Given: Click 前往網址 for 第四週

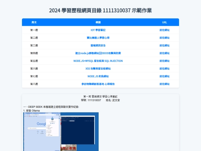Looking at the screenshot, I should tap(165, 53).
